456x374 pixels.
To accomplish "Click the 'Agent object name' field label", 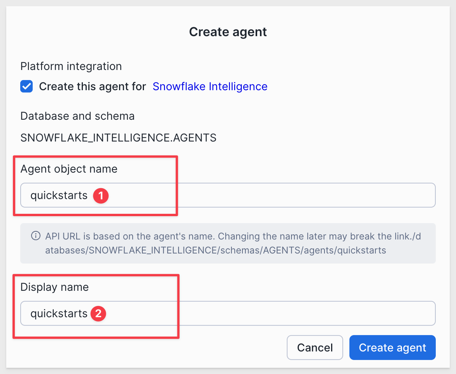I will point(68,169).
